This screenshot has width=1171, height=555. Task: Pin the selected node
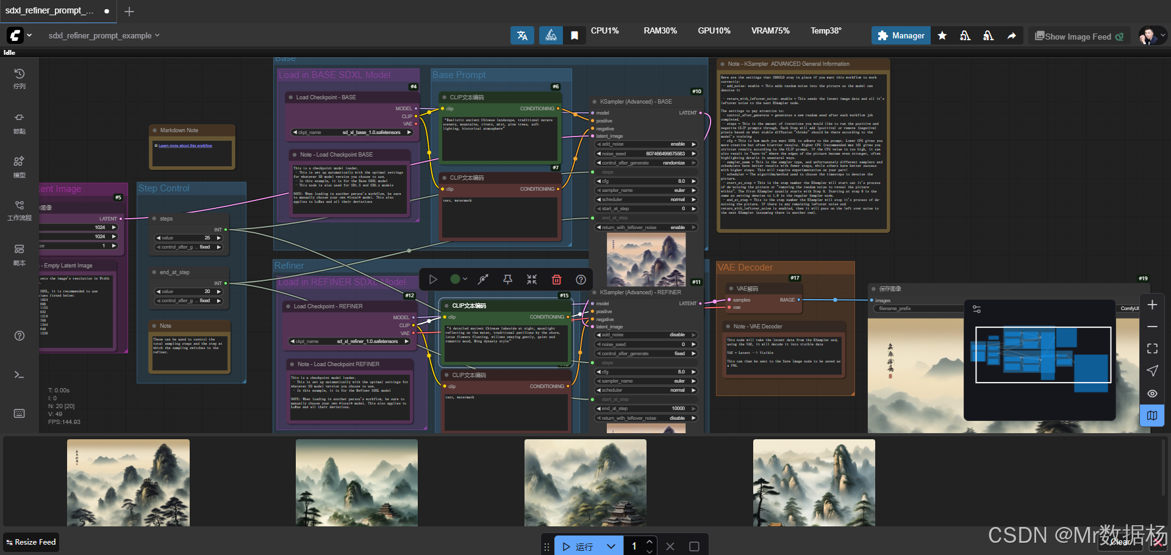coord(507,279)
